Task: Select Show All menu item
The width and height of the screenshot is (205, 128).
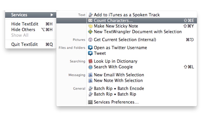Action: coord(30,35)
